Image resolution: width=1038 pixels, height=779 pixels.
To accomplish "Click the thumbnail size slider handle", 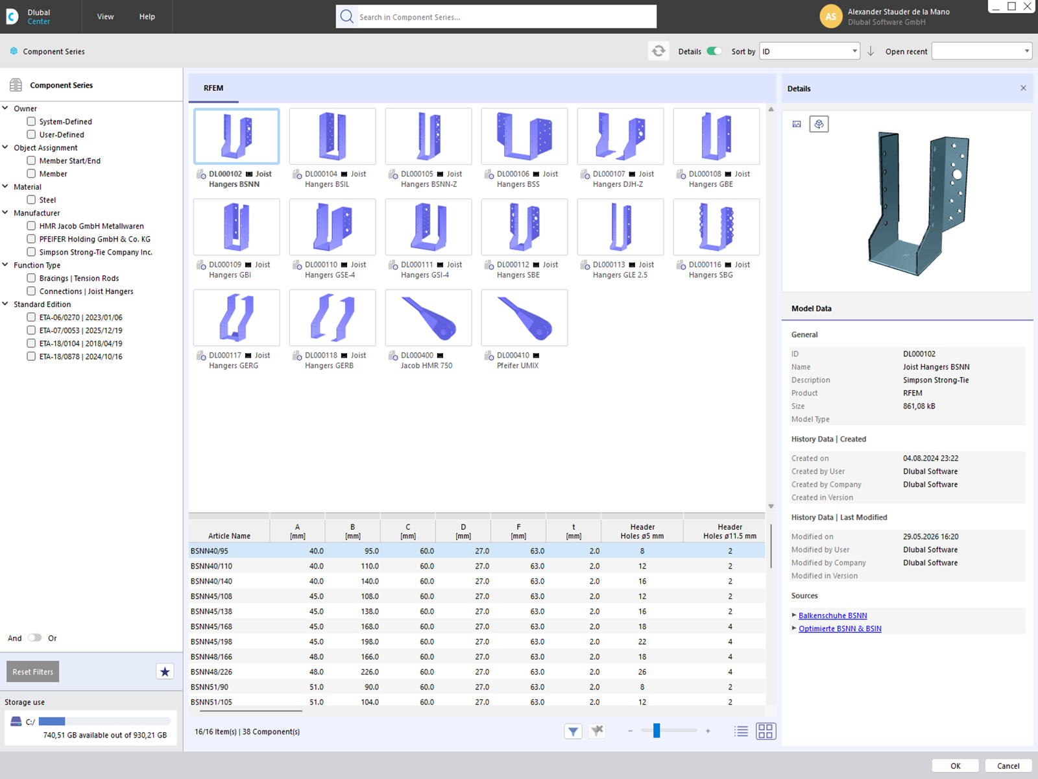I will click(x=657, y=731).
